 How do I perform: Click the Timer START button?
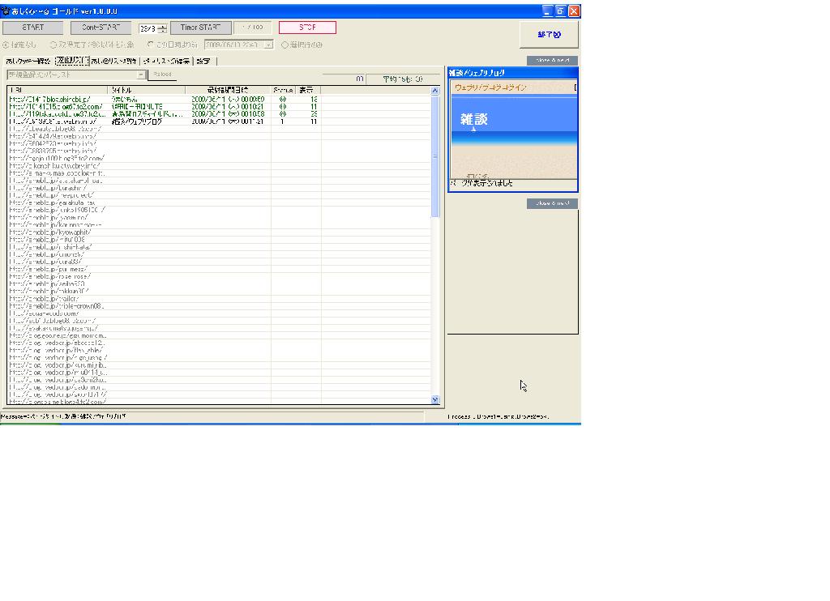click(201, 28)
